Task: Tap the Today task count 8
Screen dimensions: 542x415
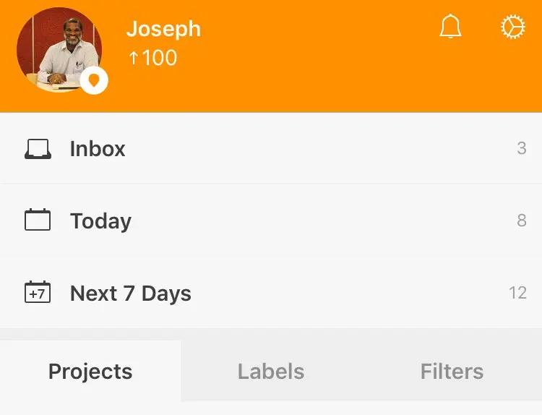Action: [521, 221]
